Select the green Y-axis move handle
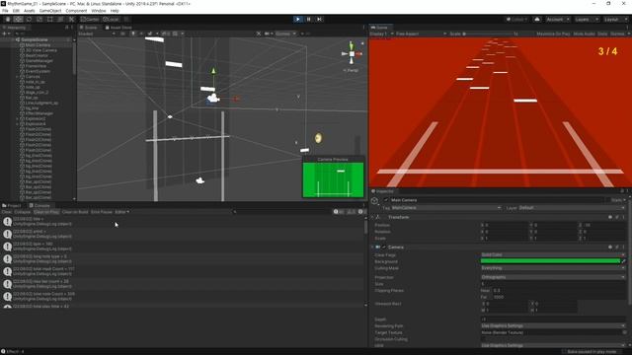Screen dimensions: 632x355 (213, 71)
